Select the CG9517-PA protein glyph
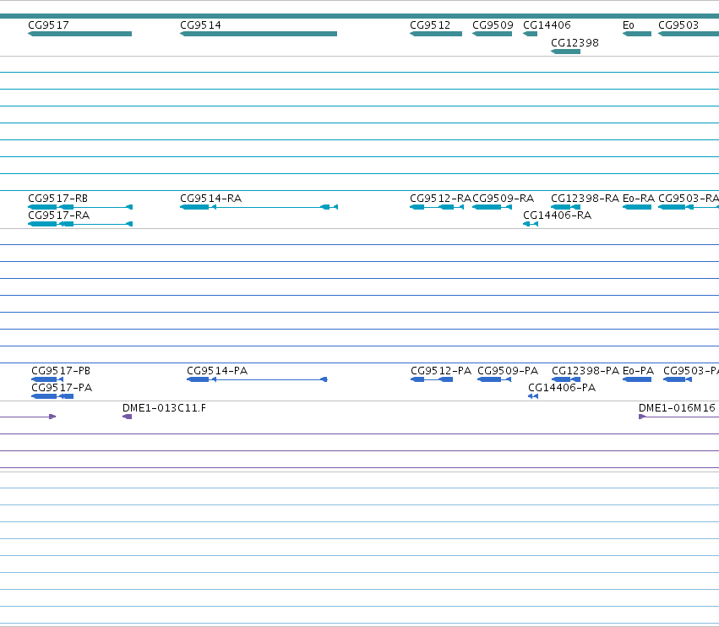This screenshot has height=627, width=719. click(52, 396)
